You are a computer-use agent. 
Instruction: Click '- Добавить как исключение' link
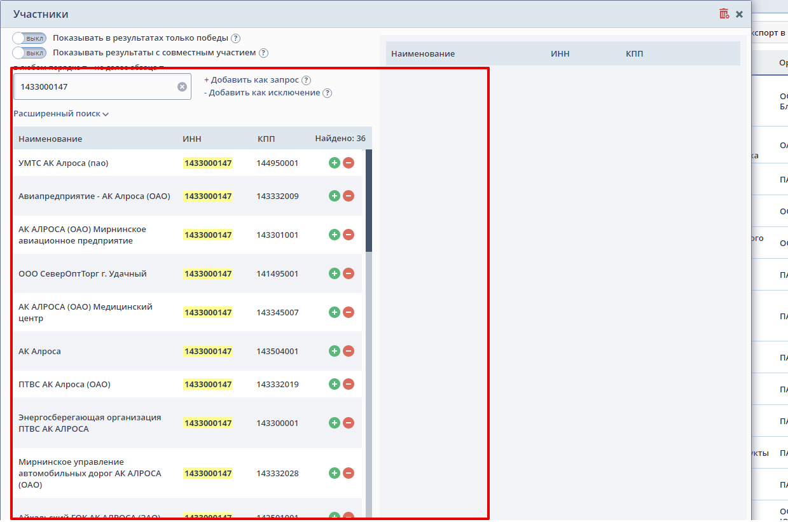pyautogui.click(x=262, y=93)
